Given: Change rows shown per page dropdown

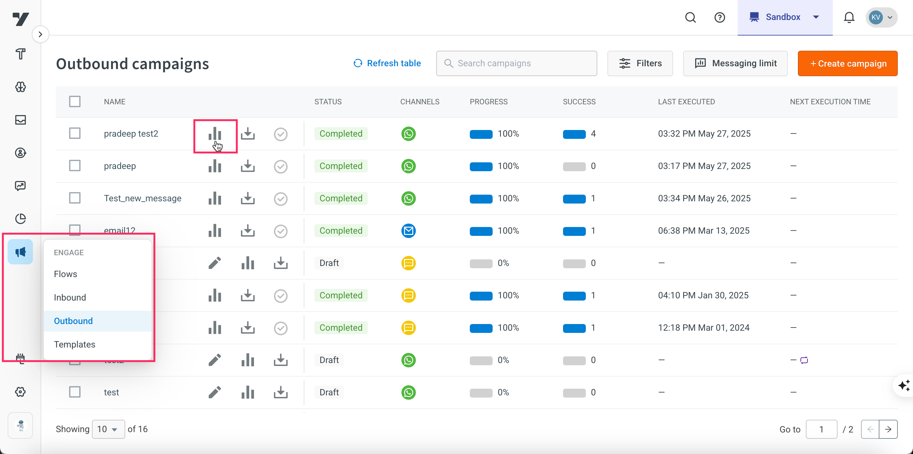Looking at the screenshot, I should click(x=108, y=429).
